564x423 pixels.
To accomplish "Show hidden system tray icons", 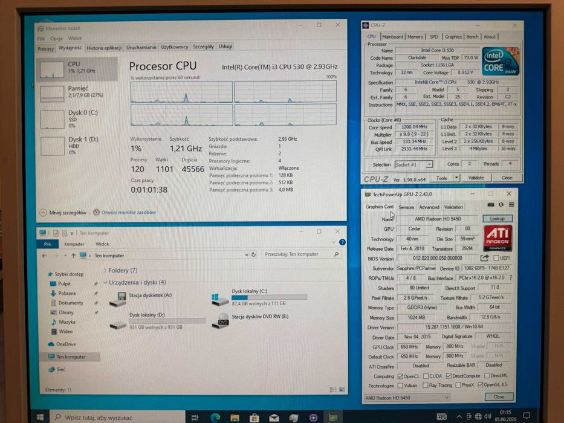I will pyautogui.click(x=459, y=416).
